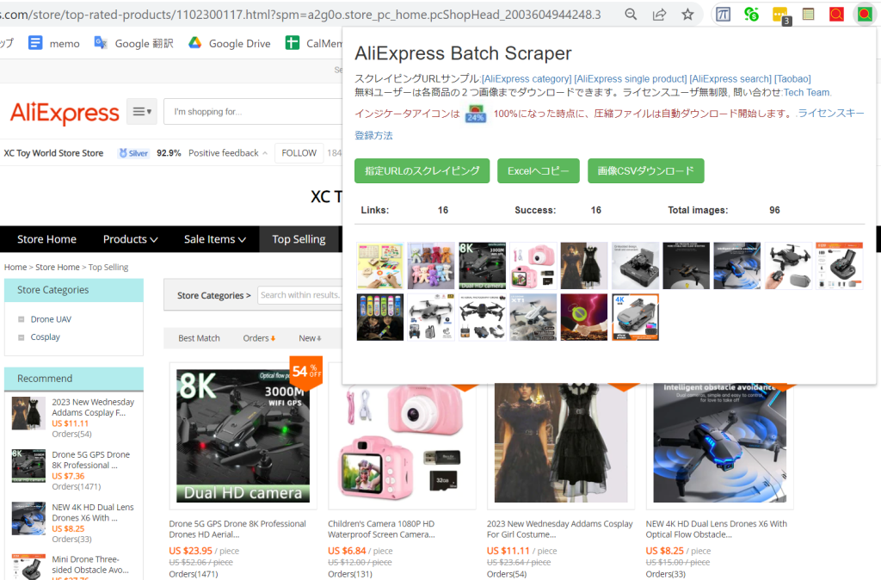The image size is (881, 580).
Task: Bookmark this page with the star icon
Action: click(687, 14)
